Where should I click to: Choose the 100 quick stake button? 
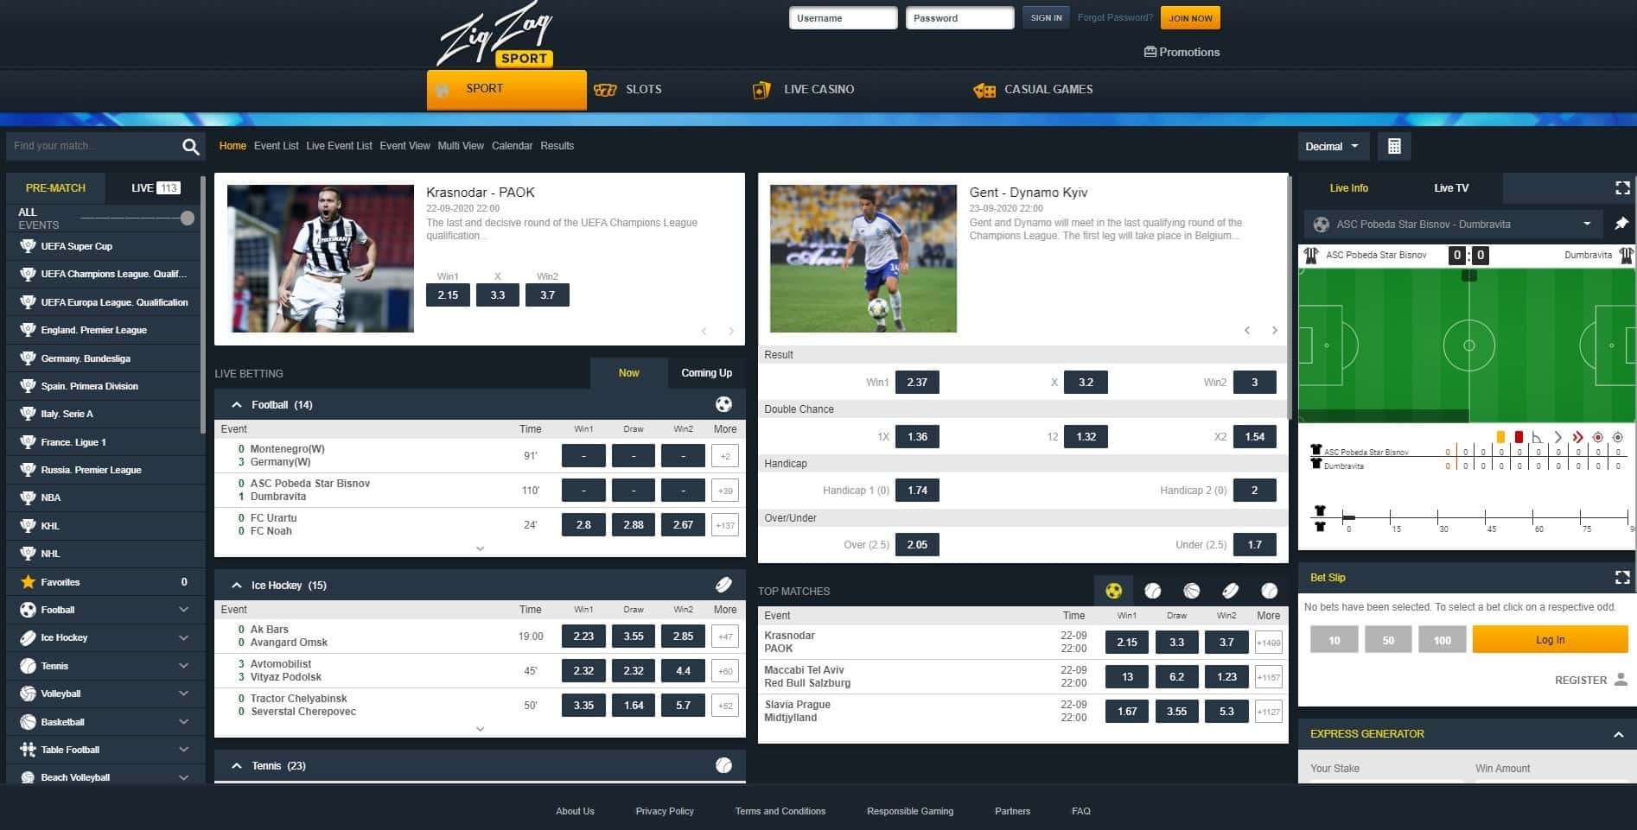pyautogui.click(x=1442, y=640)
